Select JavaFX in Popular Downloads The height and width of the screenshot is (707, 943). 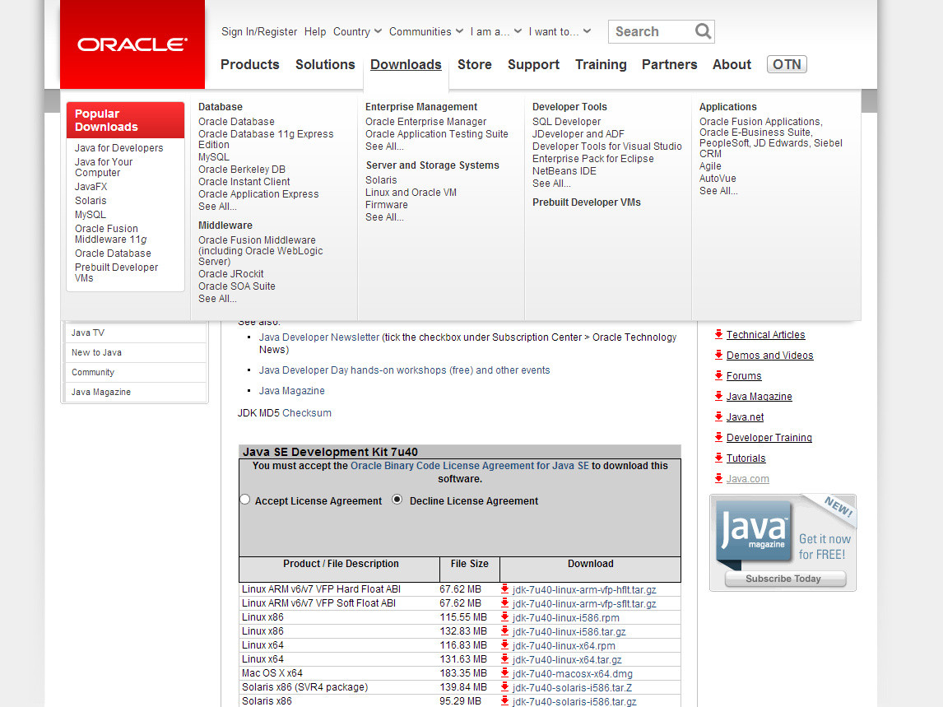pyautogui.click(x=91, y=187)
